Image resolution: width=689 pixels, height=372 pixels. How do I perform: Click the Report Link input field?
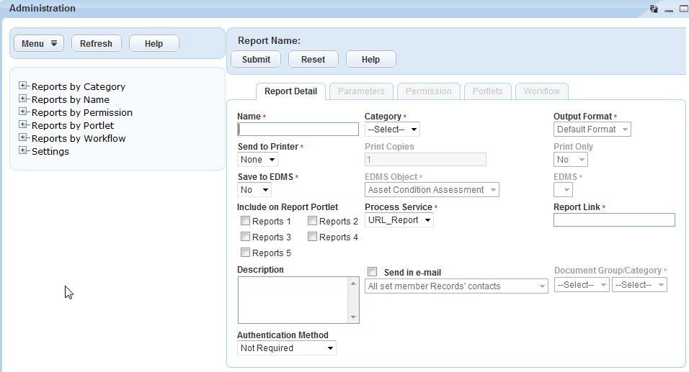pos(614,220)
